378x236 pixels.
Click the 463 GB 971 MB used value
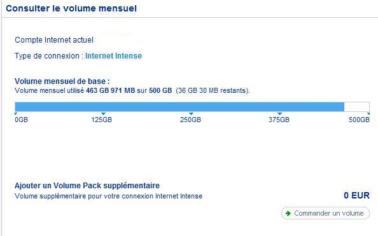click(x=111, y=90)
